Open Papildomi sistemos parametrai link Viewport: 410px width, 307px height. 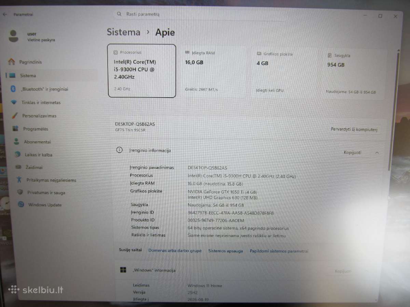pyautogui.click(x=279, y=251)
